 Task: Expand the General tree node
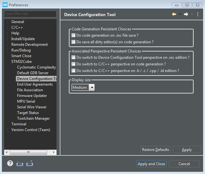(x=8, y=22)
